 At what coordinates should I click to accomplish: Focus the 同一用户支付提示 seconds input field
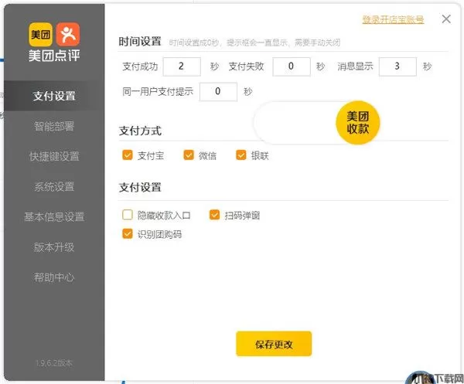pyautogui.click(x=218, y=92)
